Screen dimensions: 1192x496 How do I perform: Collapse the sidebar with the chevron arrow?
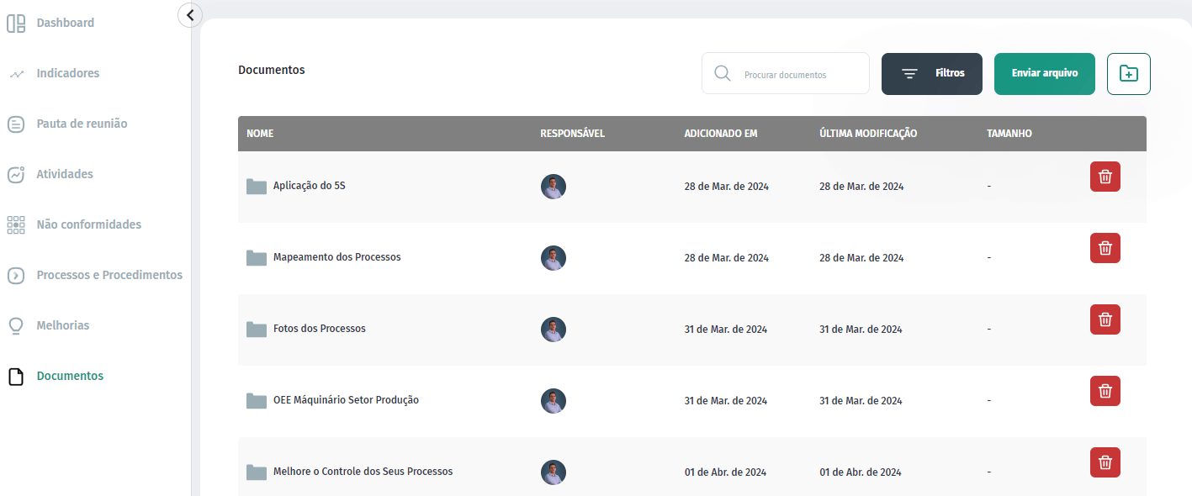190,14
